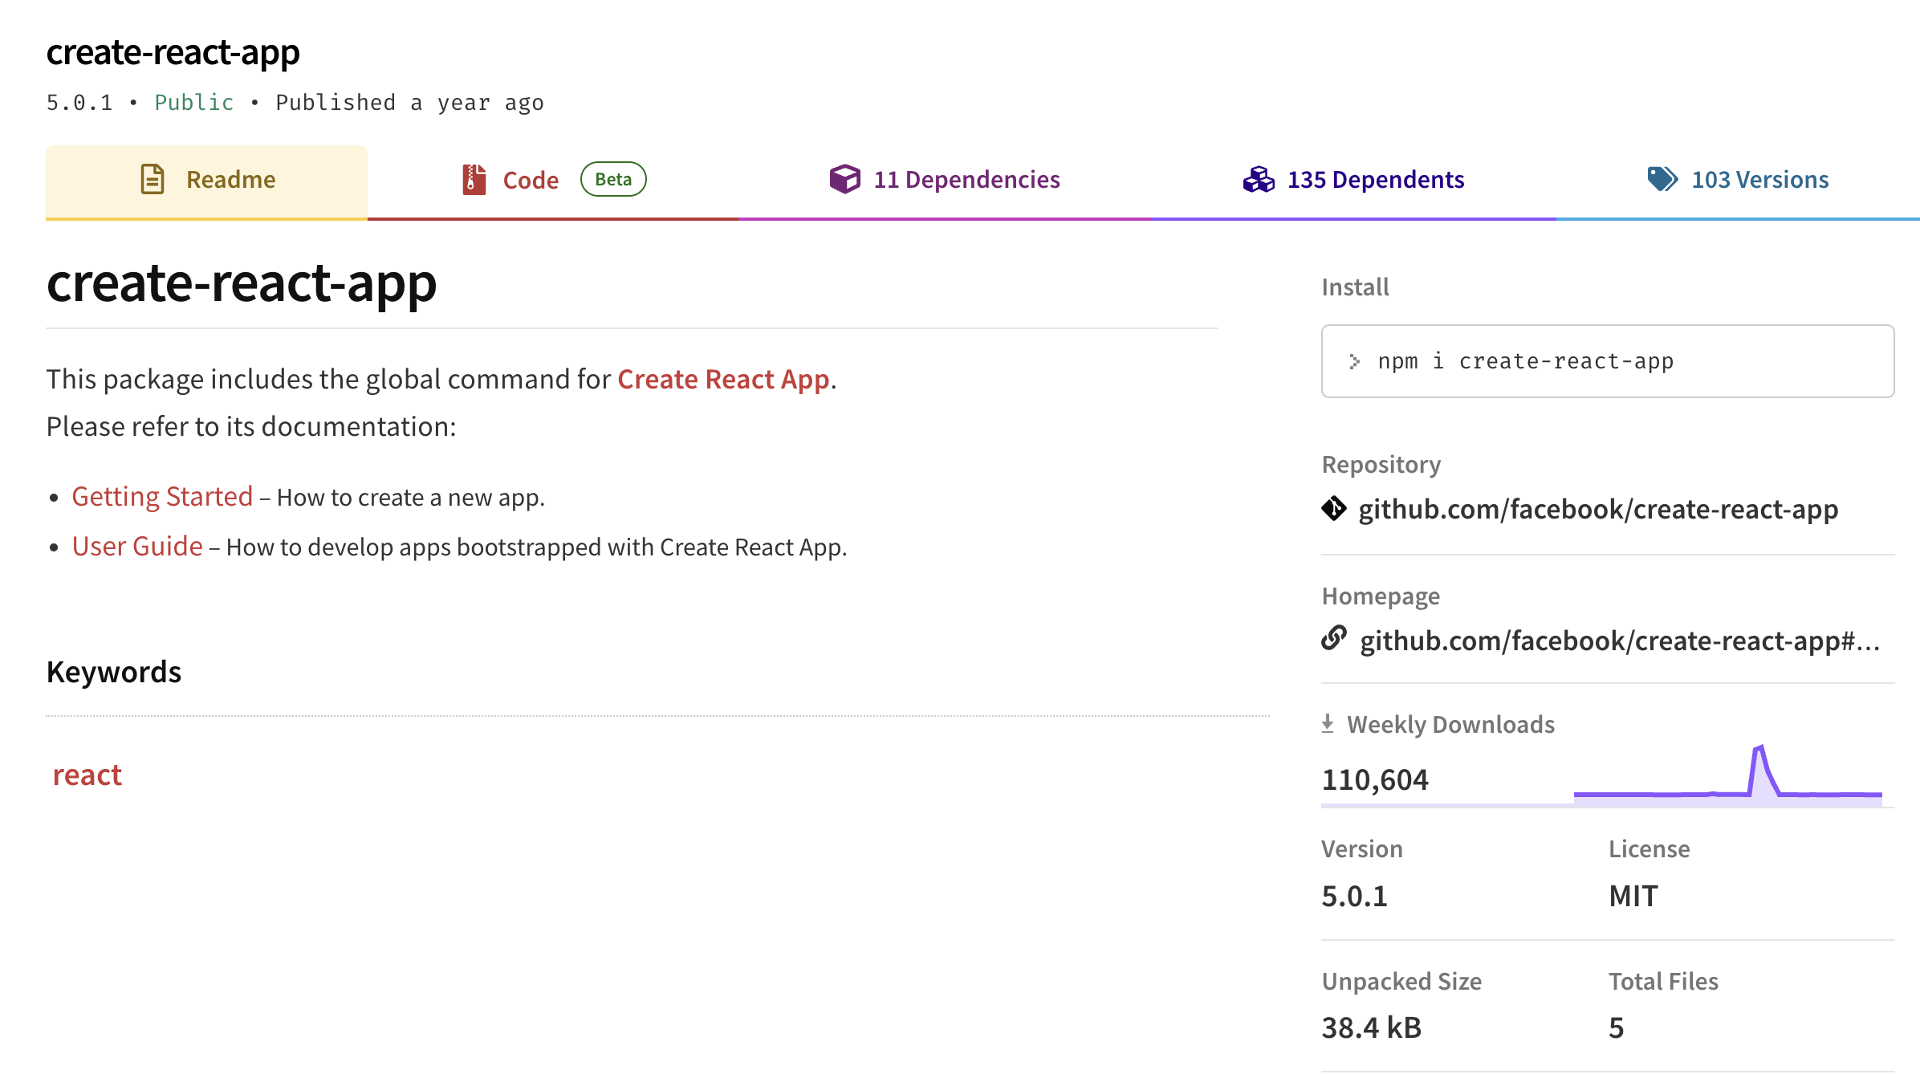Click the git repository diamond icon

click(x=1334, y=509)
